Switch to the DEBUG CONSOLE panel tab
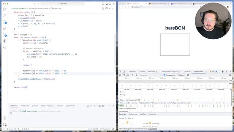The image size is (234, 132). [x=47, y=106]
